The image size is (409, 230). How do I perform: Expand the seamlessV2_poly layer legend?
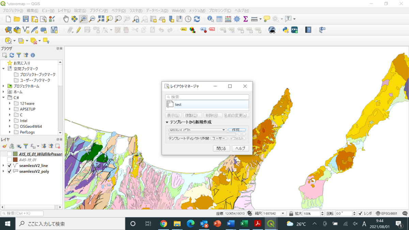(x=3, y=171)
